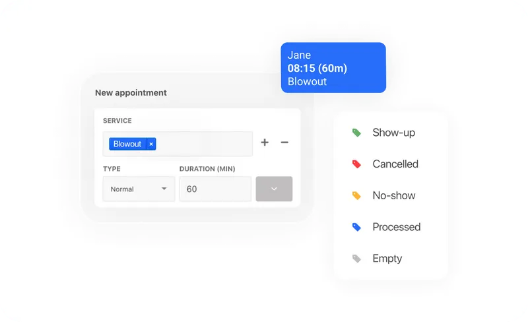Click the DURATION (MIN) label

tap(207, 169)
